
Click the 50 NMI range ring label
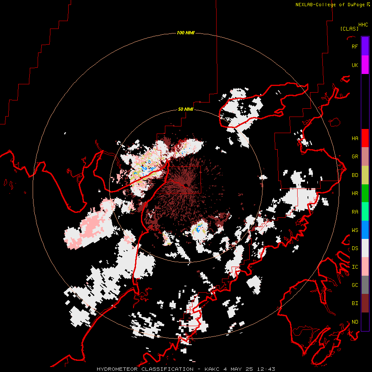coord(186,110)
